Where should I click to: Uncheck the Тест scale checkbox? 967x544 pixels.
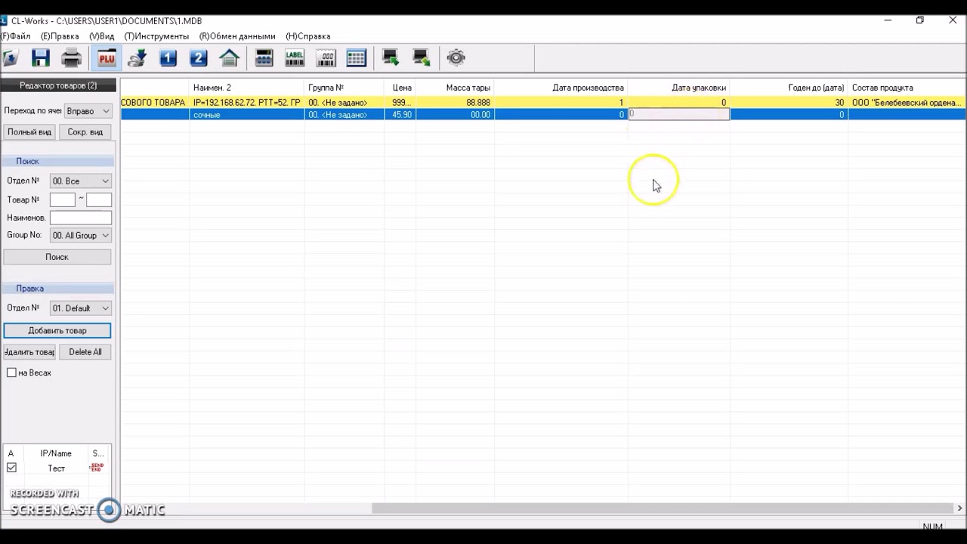pos(11,468)
